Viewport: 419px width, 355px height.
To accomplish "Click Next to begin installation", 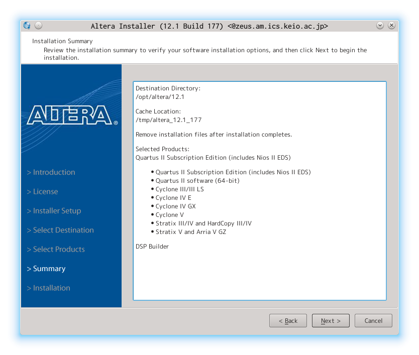I will 330,321.
